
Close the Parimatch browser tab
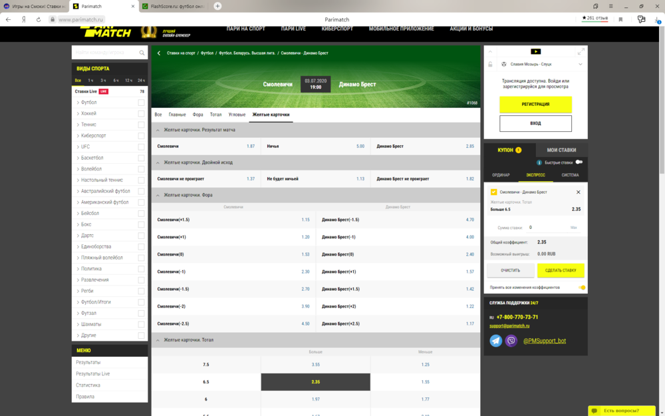click(x=133, y=7)
